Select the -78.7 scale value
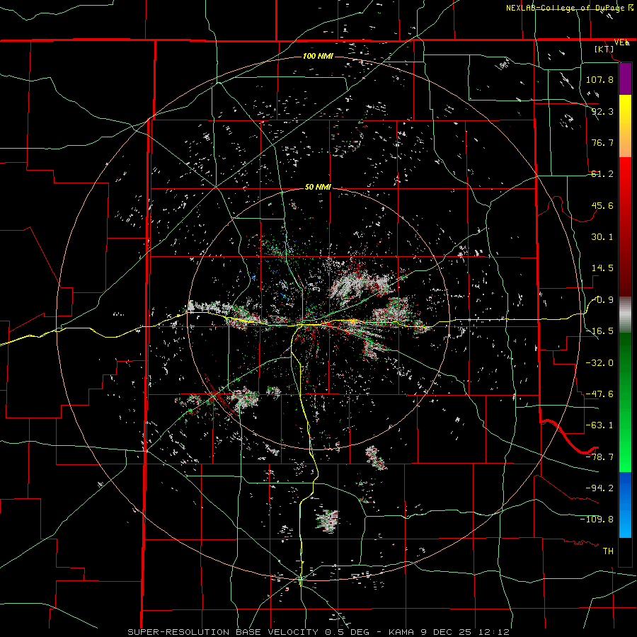 (x=599, y=457)
